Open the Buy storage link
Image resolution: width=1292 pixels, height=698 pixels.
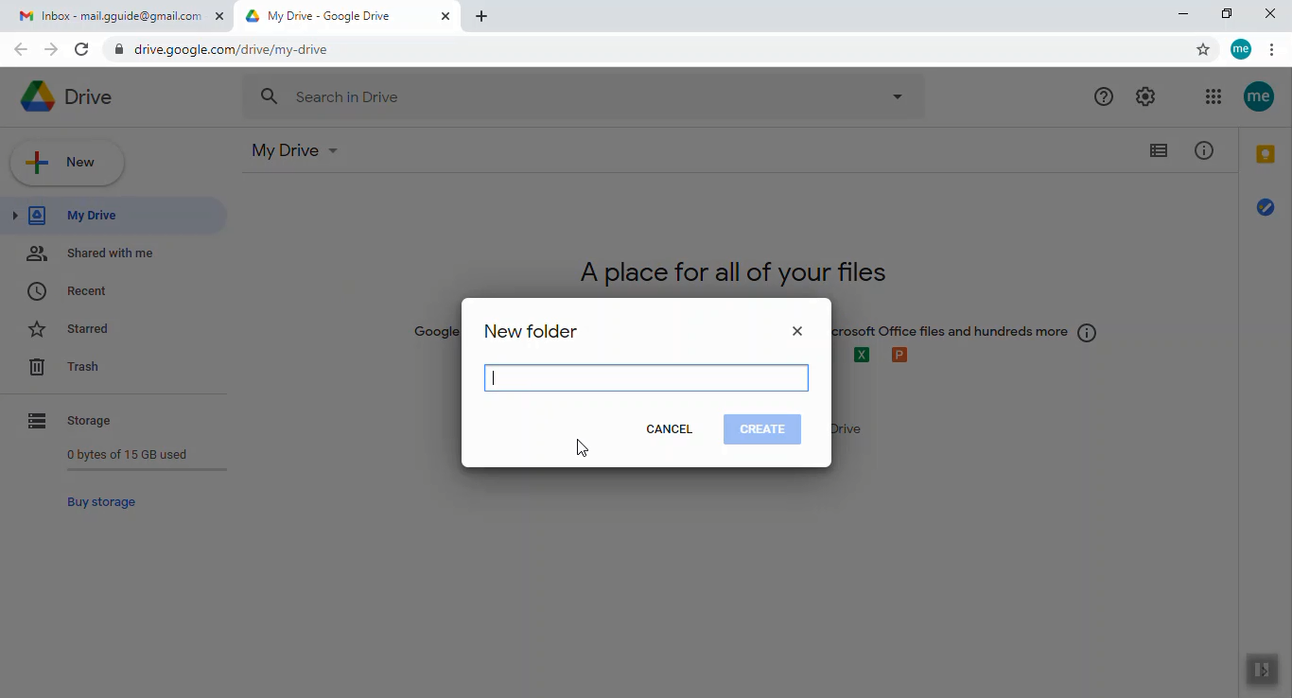click(101, 501)
